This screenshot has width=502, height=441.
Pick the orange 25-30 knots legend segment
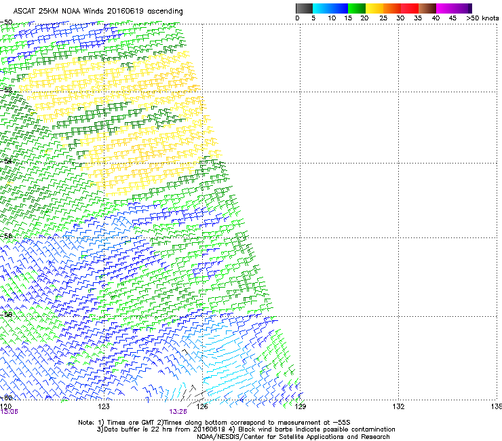point(392,8)
